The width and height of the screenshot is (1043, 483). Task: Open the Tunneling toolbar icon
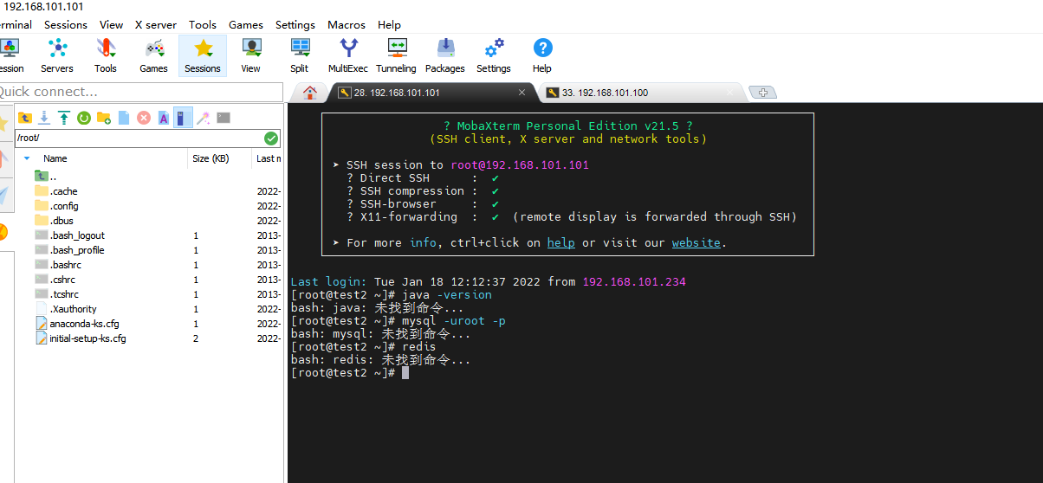(x=396, y=55)
